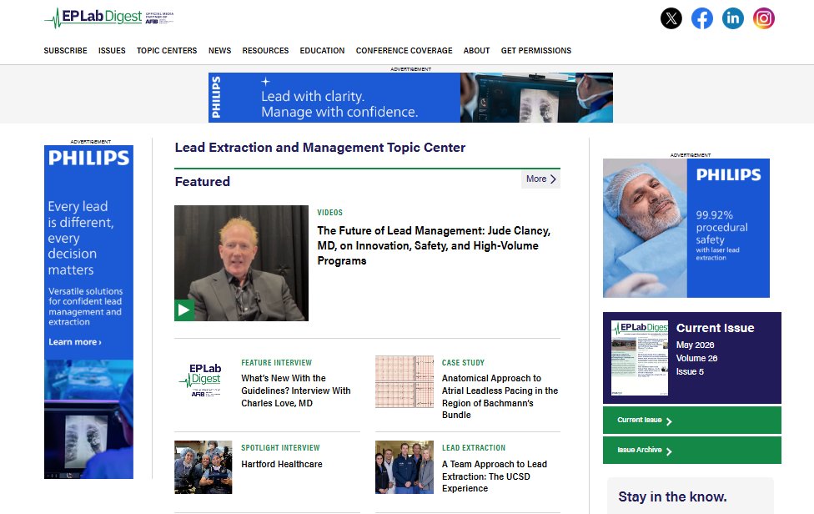814x514 pixels.
Task: Click the Philips 99.92% procedural safety ad
Action: point(686,228)
